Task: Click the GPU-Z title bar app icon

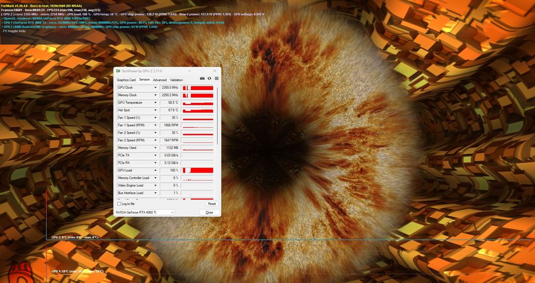Action: pos(118,71)
